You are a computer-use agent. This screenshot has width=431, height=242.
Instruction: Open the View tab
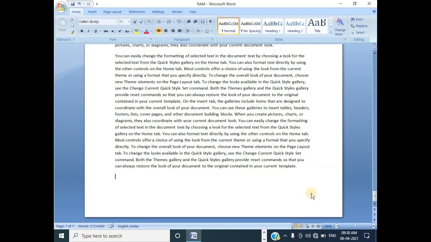click(x=193, y=12)
